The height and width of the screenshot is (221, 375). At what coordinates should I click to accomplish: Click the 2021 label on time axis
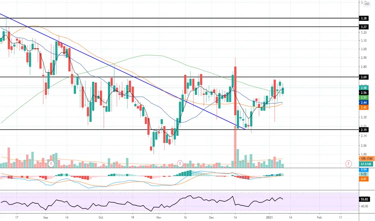[270, 217]
